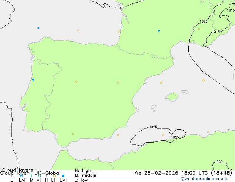Click the 'LMH' legend label
Screen dimensions: 235x182
tap(64, 180)
